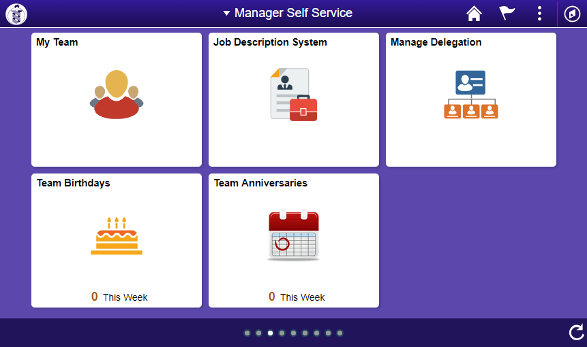Image resolution: width=587 pixels, height=347 pixels.
Task: Click Team Birthdays "0 This Week" count
Action: tap(119, 297)
